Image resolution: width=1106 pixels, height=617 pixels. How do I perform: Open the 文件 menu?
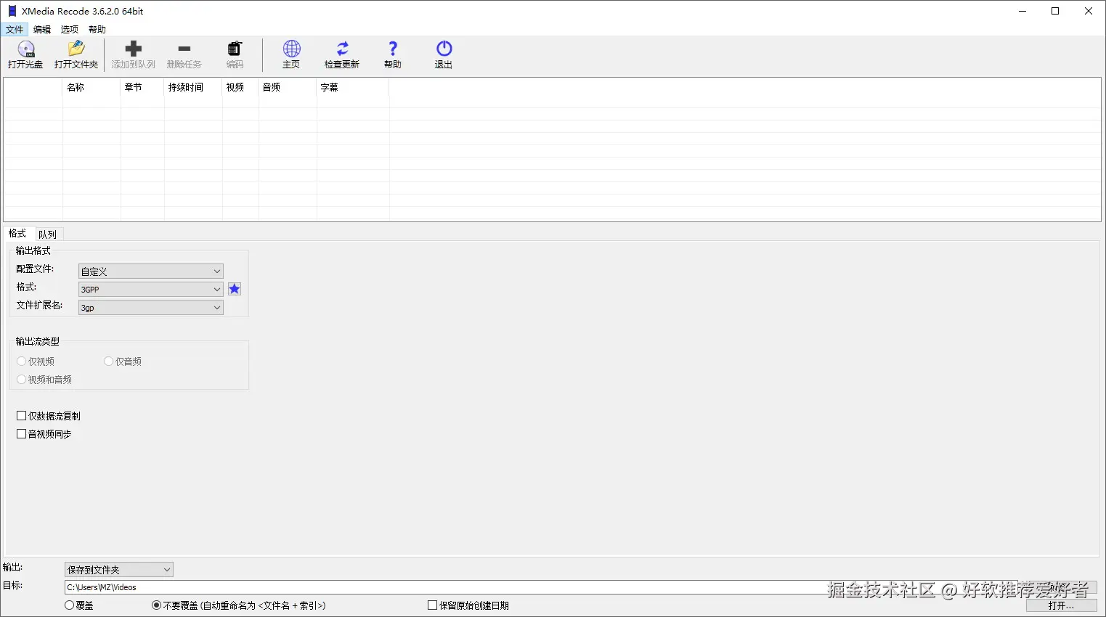[15, 30]
